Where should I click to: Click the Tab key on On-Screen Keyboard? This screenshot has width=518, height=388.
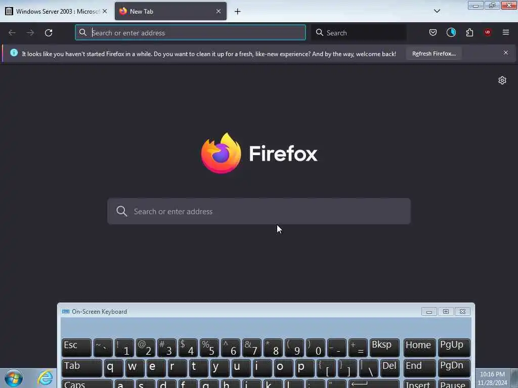pyautogui.click(x=81, y=368)
